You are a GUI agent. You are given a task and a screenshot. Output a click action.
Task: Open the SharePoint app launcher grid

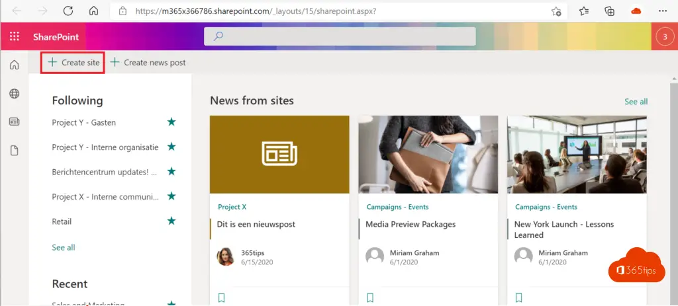click(14, 36)
